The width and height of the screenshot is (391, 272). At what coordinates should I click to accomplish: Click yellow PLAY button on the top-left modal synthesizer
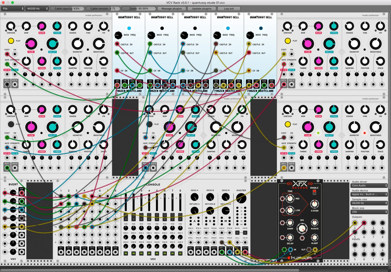(11, 41)
